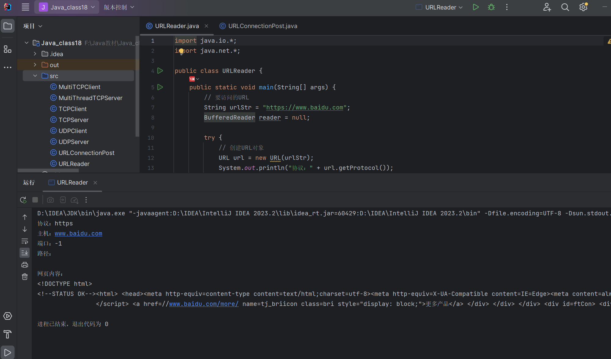Click the https://www.baidu.com string in code
This screenshot has height=359, width=611.
click(x=305, y=107)
